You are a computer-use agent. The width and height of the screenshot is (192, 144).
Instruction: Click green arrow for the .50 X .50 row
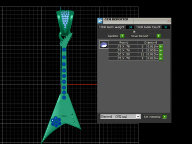(161, 54)
